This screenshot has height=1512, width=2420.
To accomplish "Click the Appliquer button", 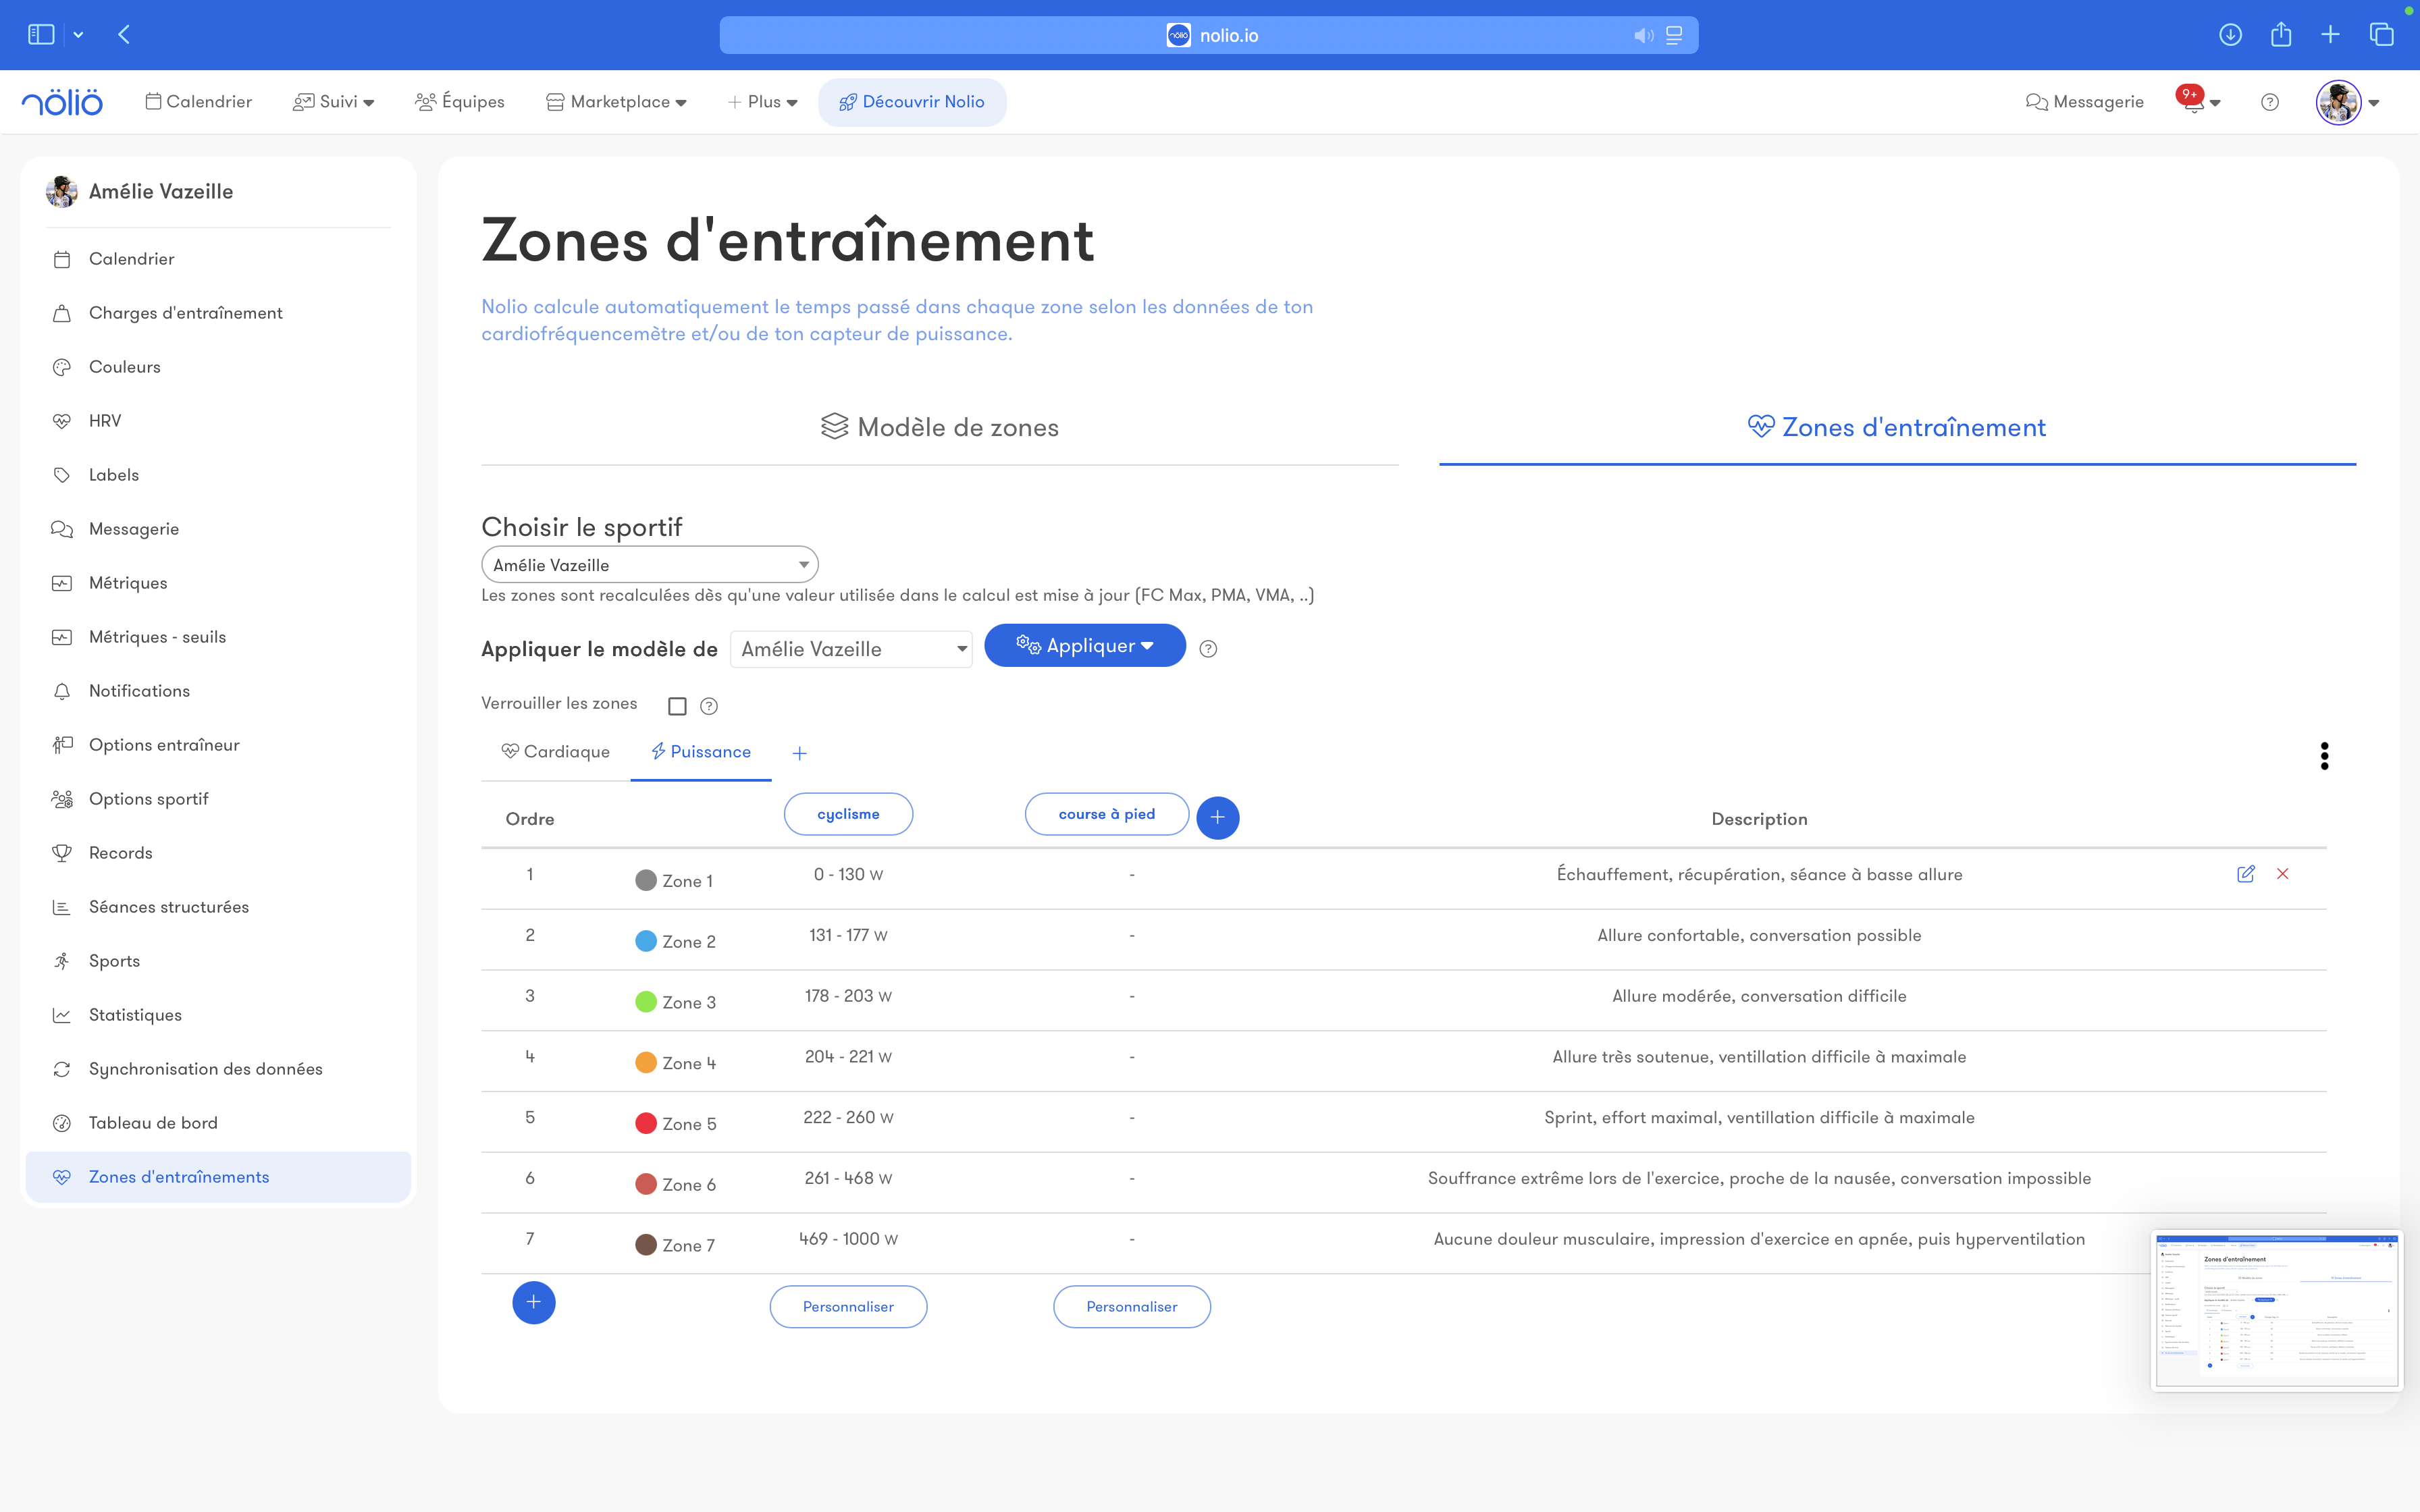I will coord(1084,646).
